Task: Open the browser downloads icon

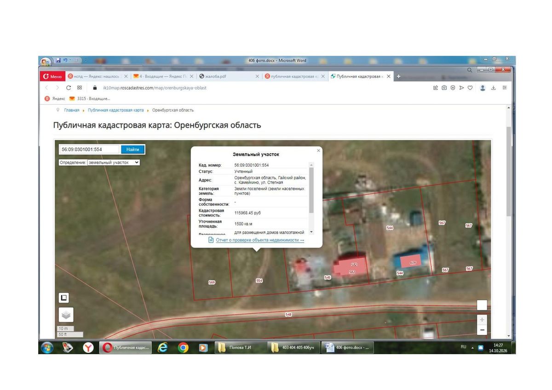Action: coord(494,88)
